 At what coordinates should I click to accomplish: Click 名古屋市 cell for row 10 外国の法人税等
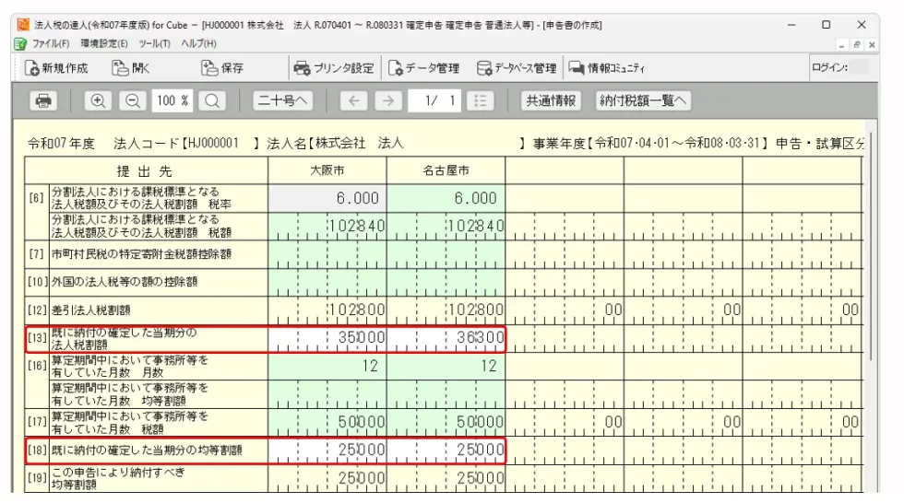pos(446,282)
